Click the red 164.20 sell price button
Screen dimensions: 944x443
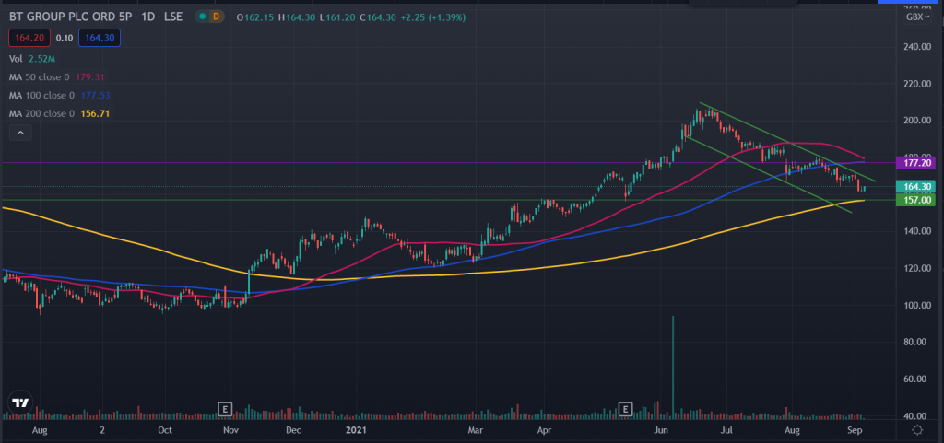pos(29,38)
